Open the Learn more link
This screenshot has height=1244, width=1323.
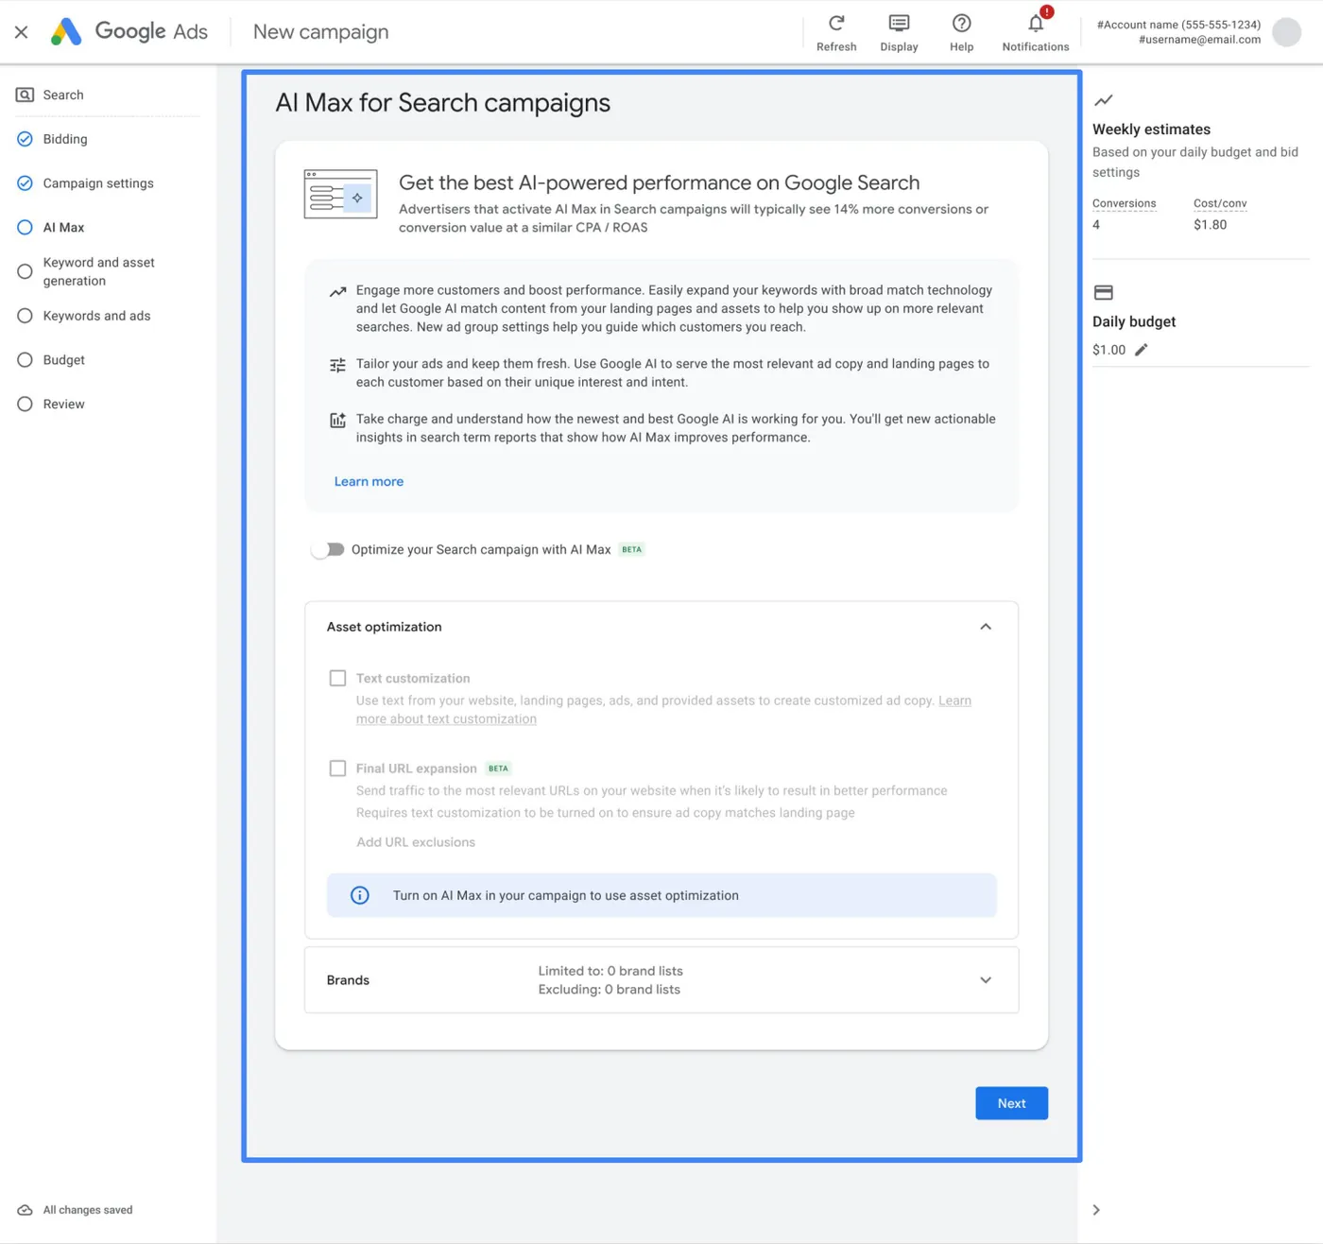(369, 481)
